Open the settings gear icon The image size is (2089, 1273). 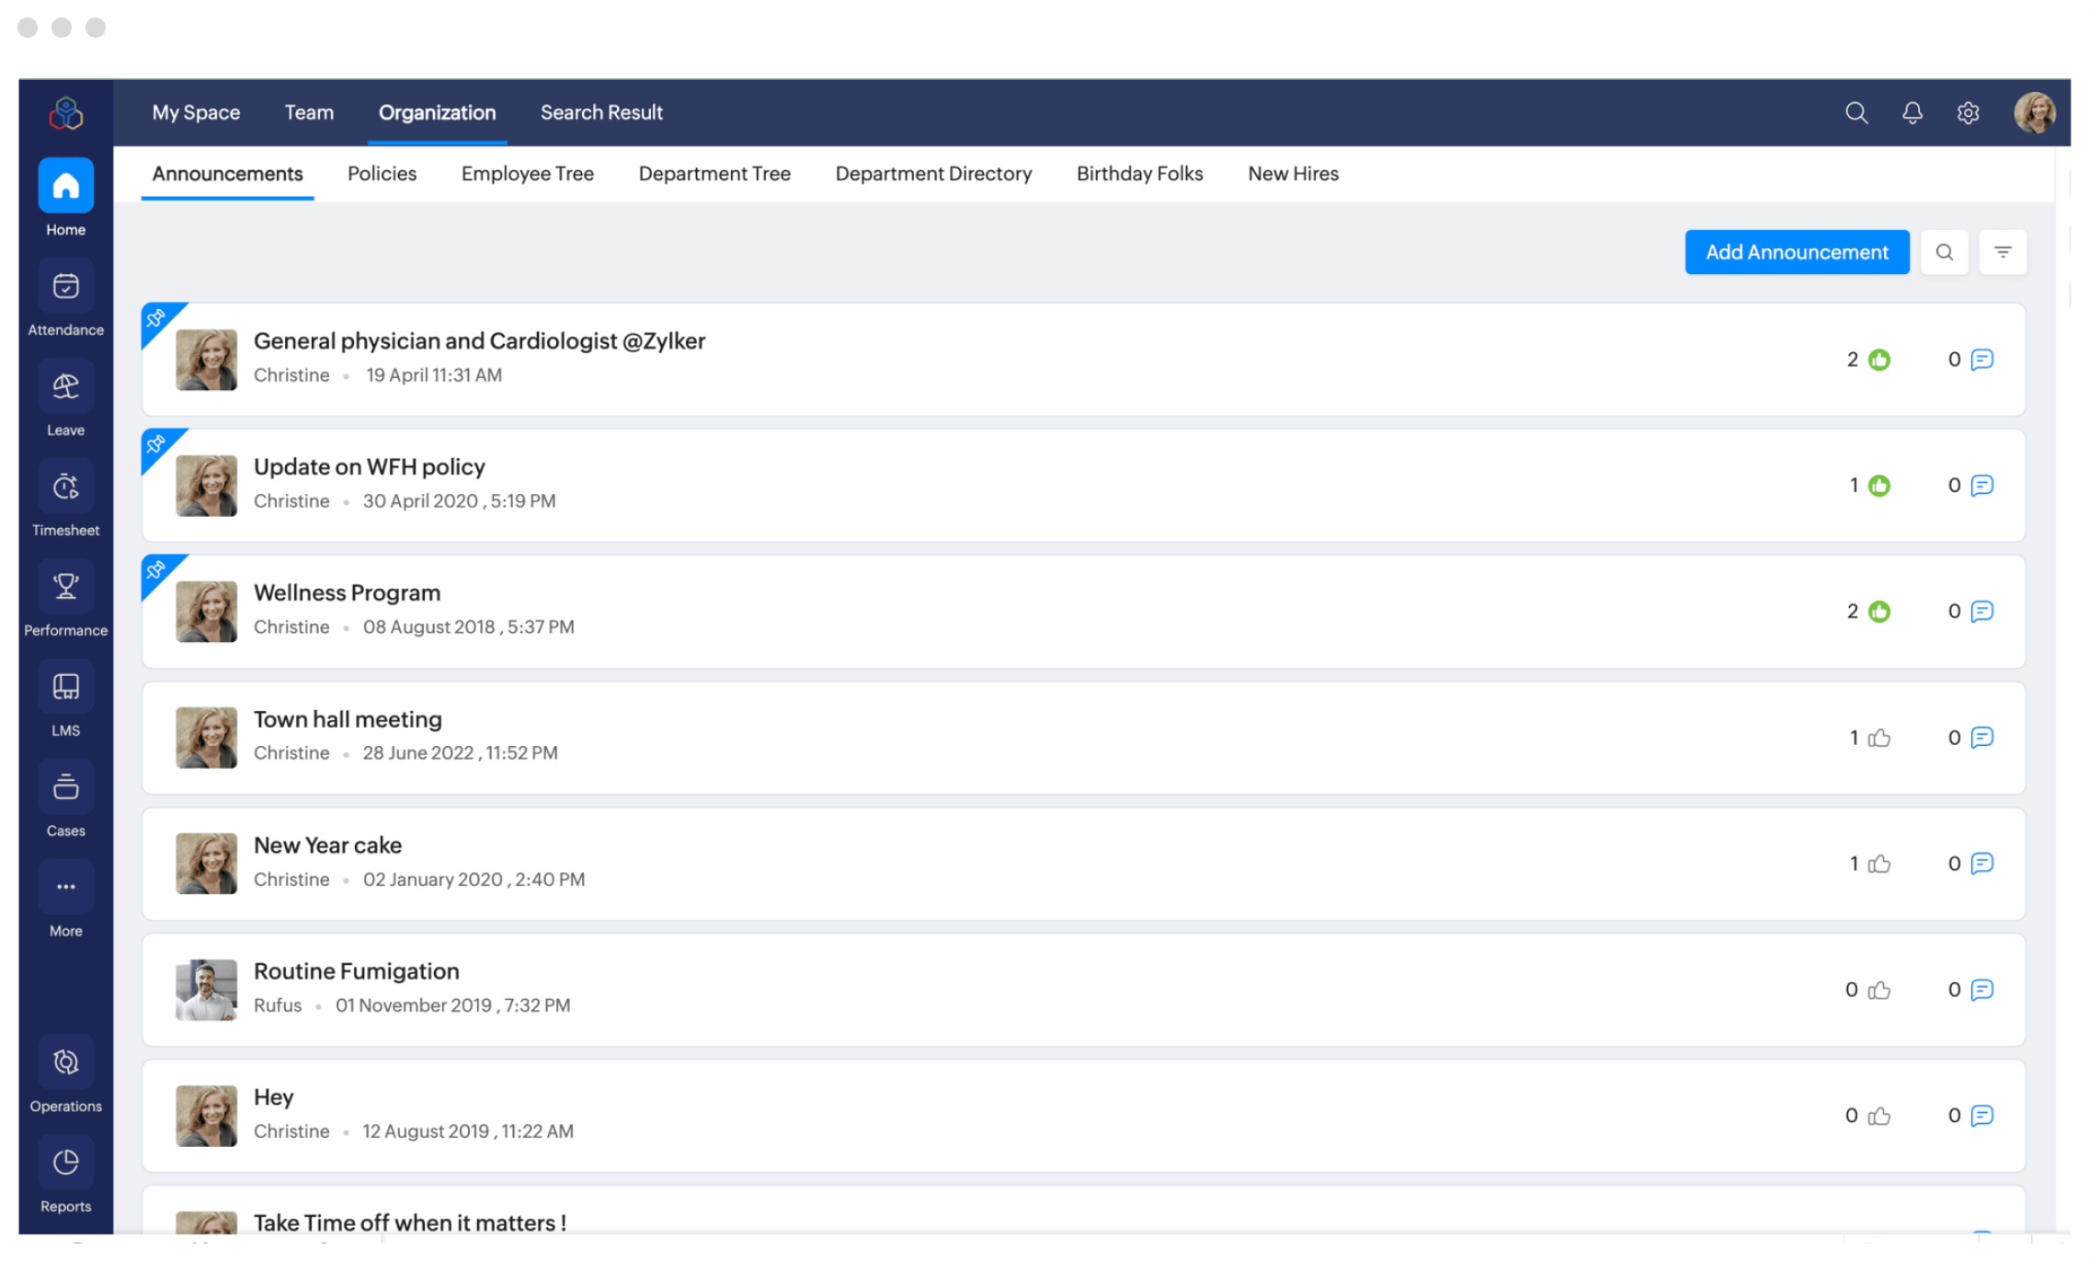click(1968, 113)
